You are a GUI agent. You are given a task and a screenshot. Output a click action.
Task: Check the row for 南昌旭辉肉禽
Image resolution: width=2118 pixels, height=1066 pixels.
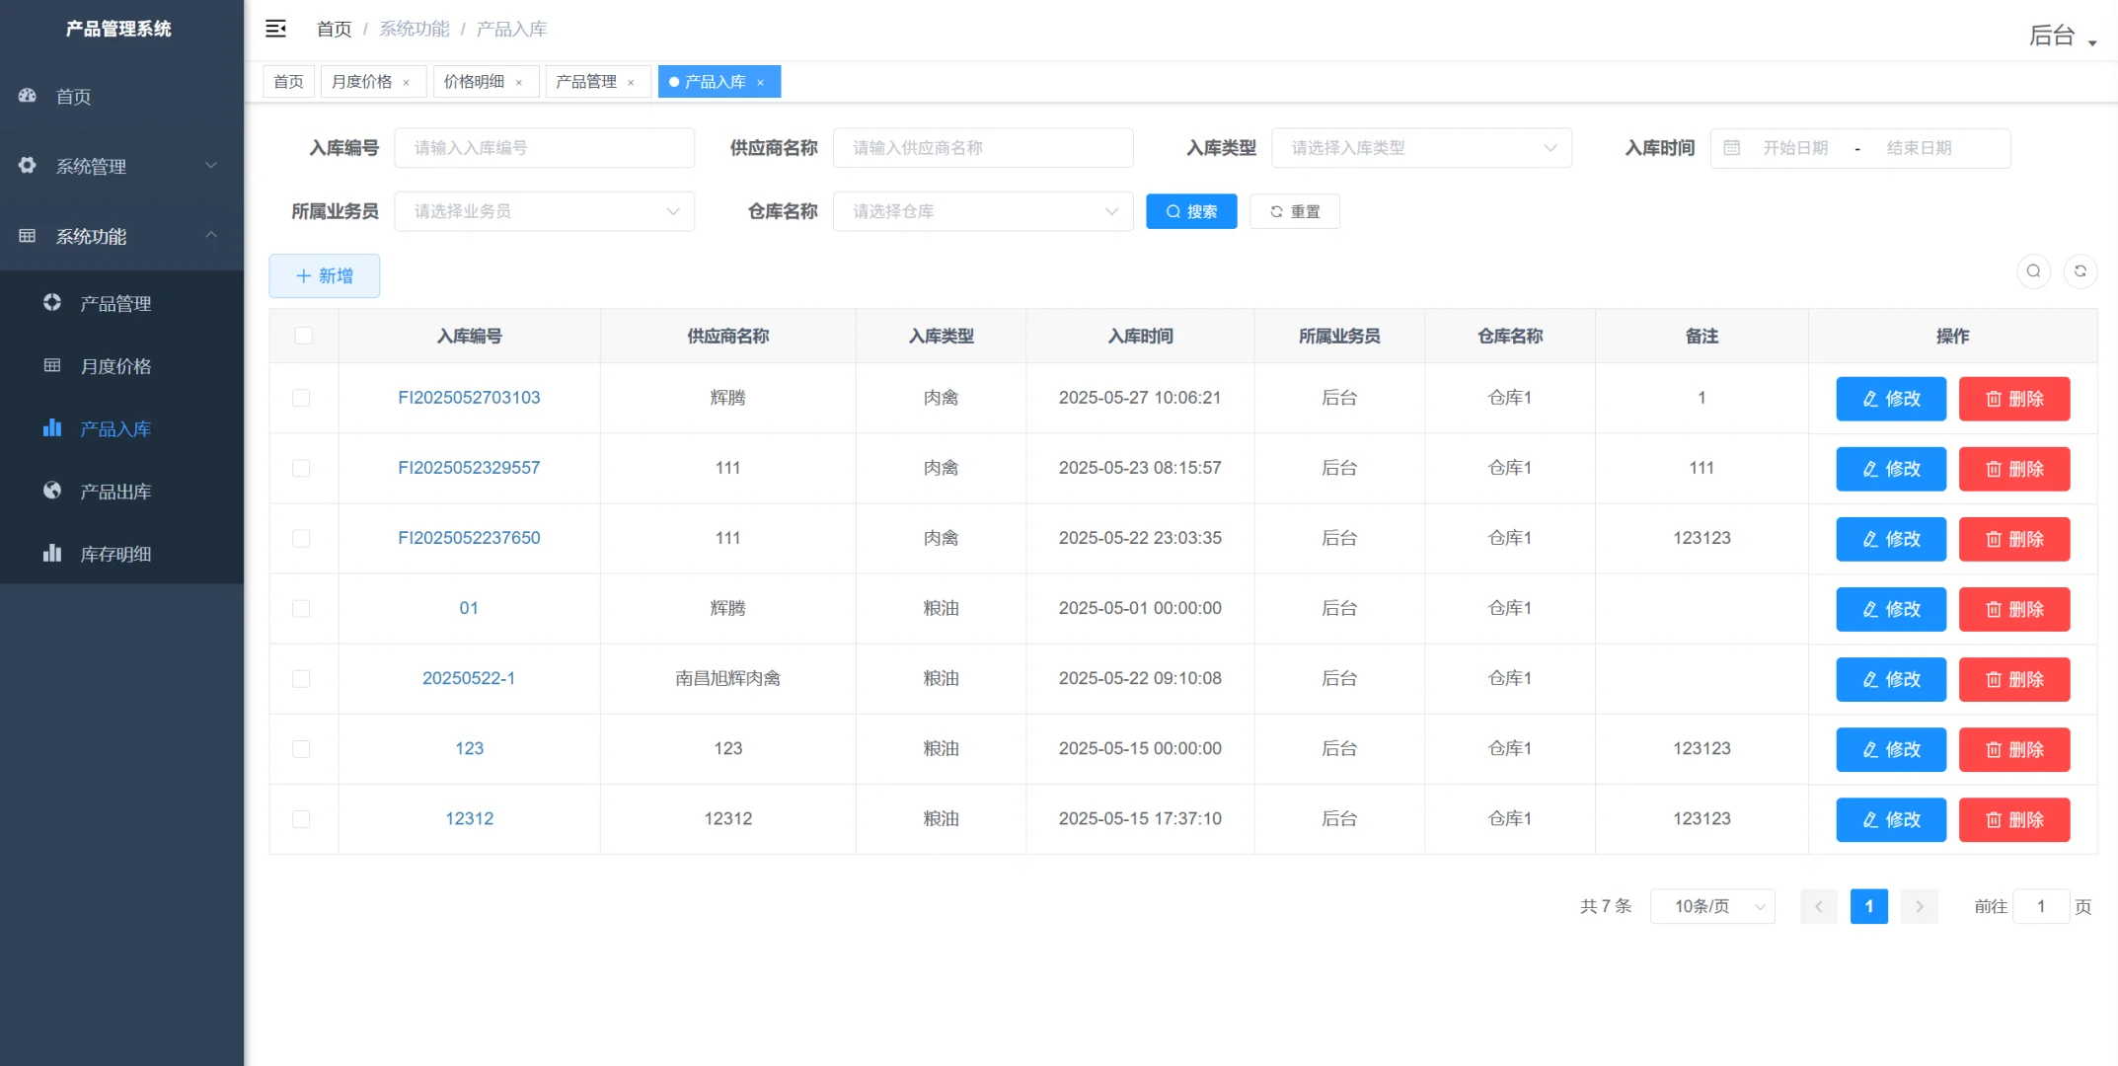[x=303, y=679]
